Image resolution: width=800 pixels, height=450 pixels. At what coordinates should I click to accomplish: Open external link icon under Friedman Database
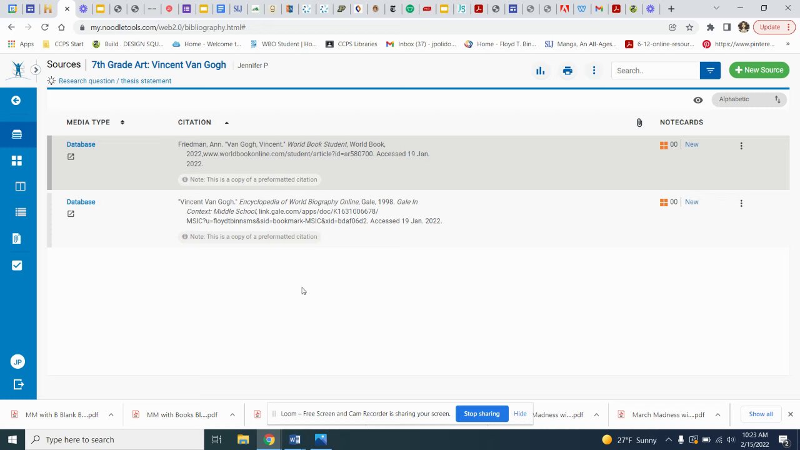(71, 157)
